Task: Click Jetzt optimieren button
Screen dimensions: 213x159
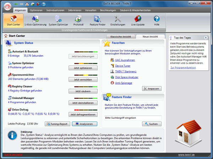Action: [x=83, y=68]
